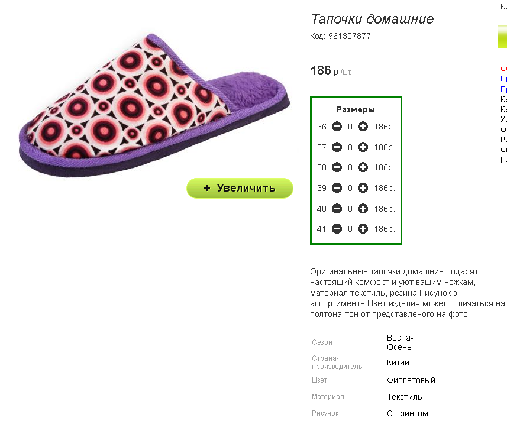Click the size 36 quantity value
Image resolution: width=507 pixels, height=421 pixels.
pos(350,127)
